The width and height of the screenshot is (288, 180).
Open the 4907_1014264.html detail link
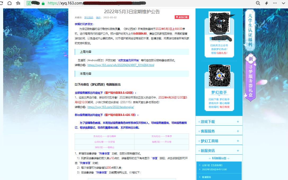(121, 65)
